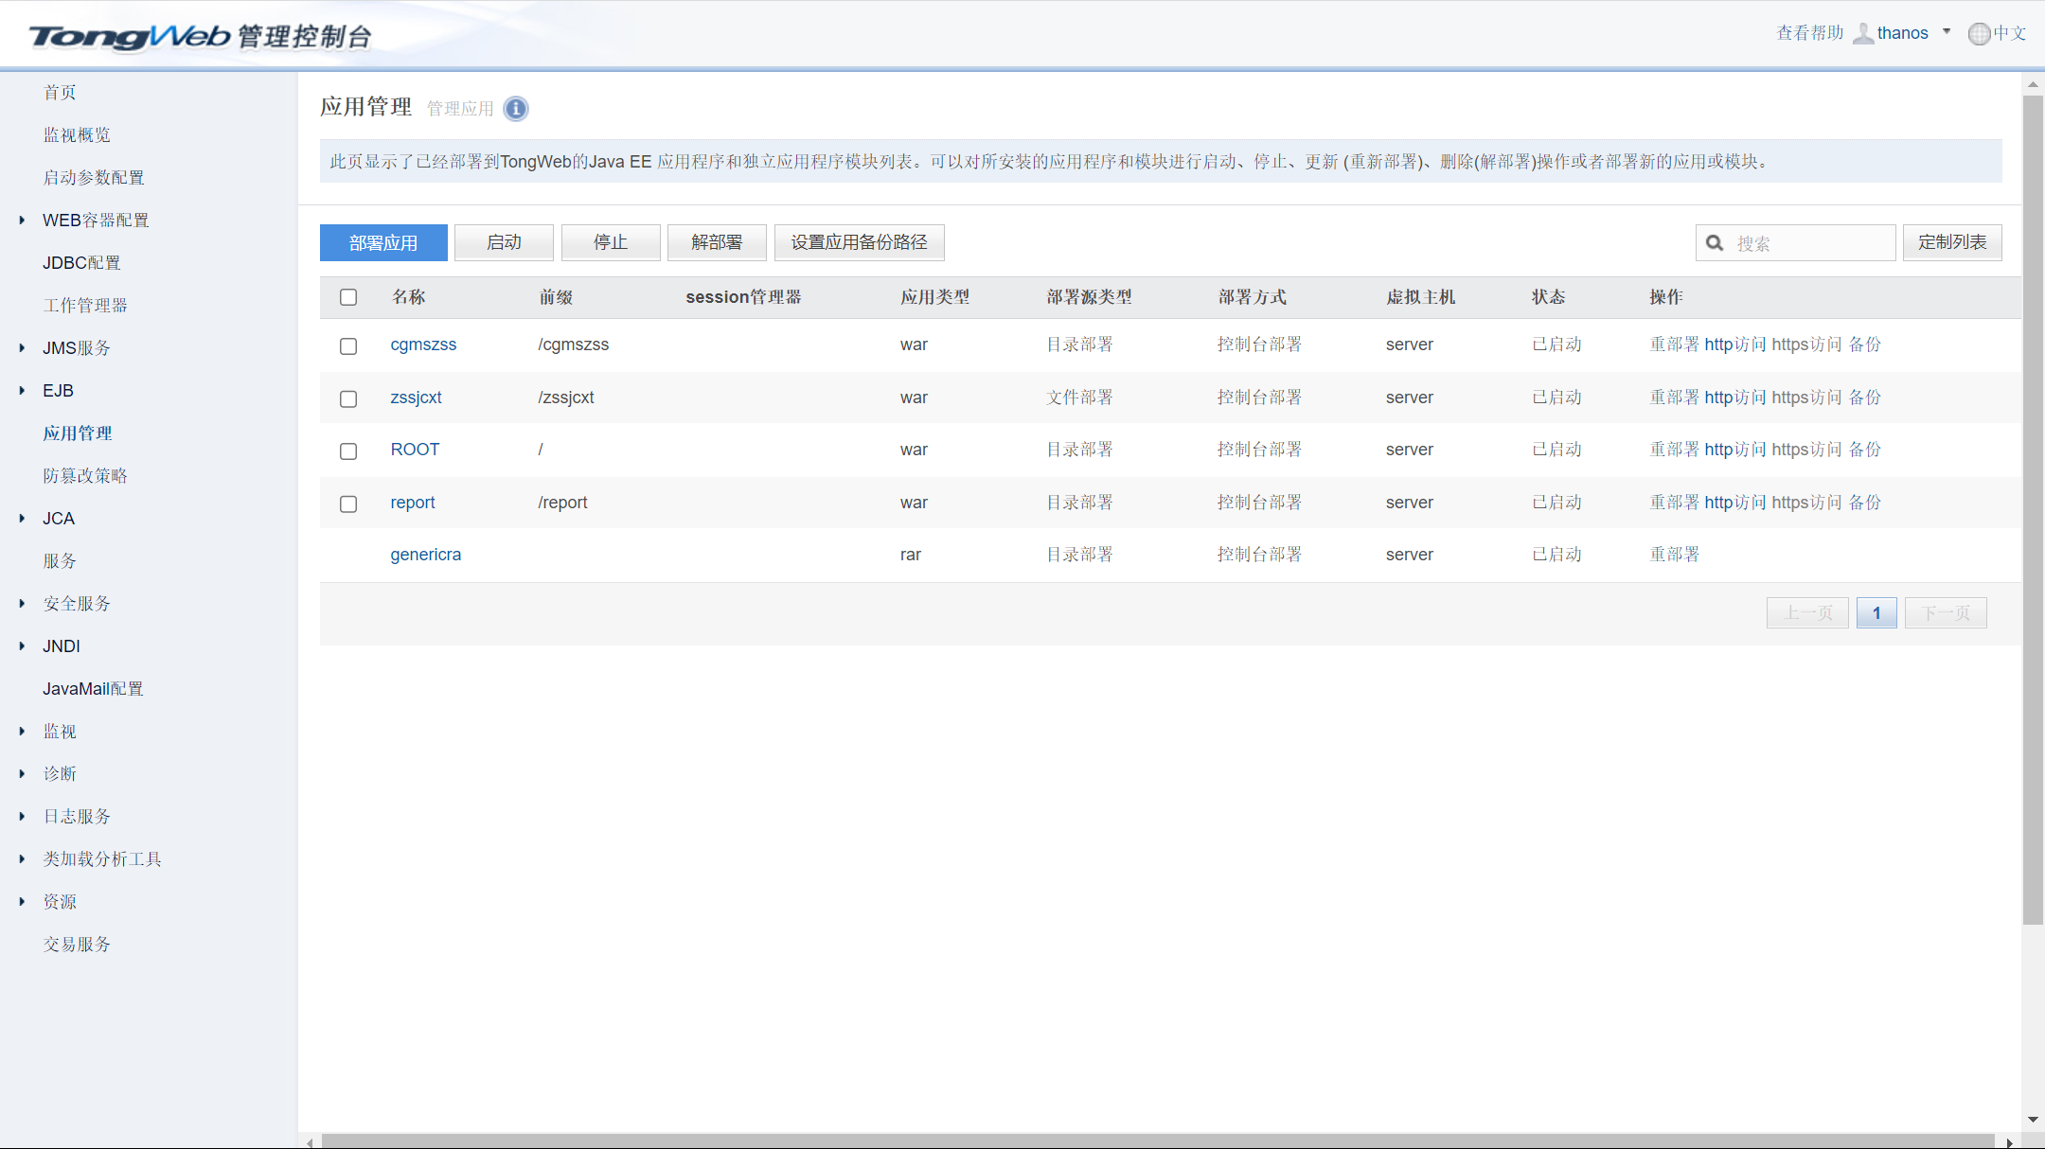Click the thanos user avatar icon
The width and height of the screenshot is (2045, 1149).
point(1862,34)
